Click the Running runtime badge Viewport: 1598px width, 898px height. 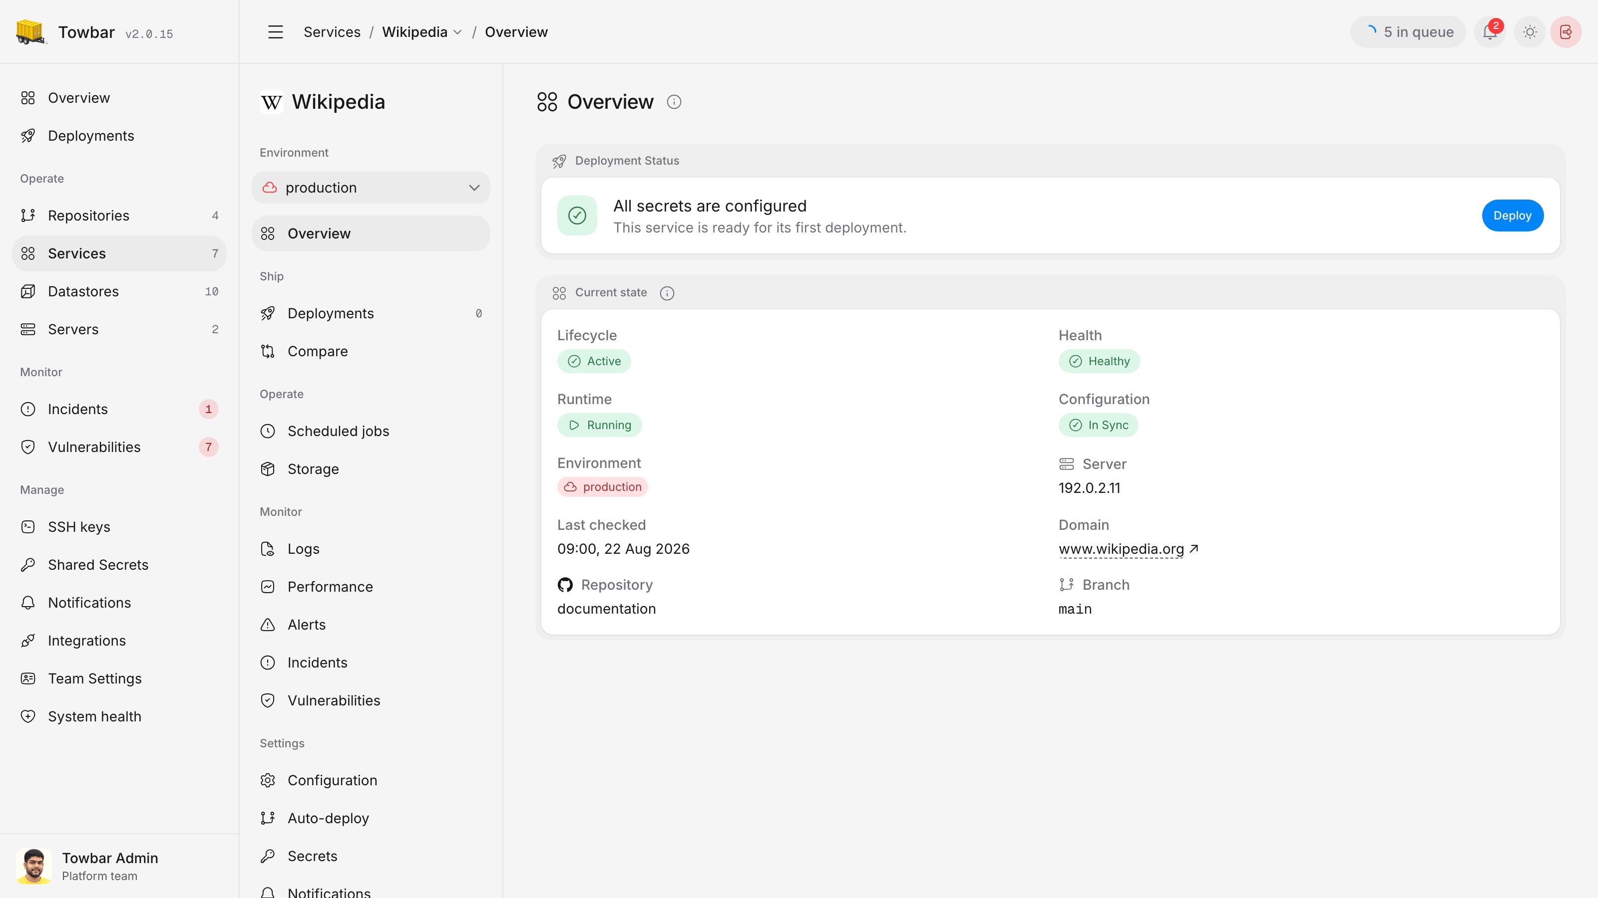599,425
